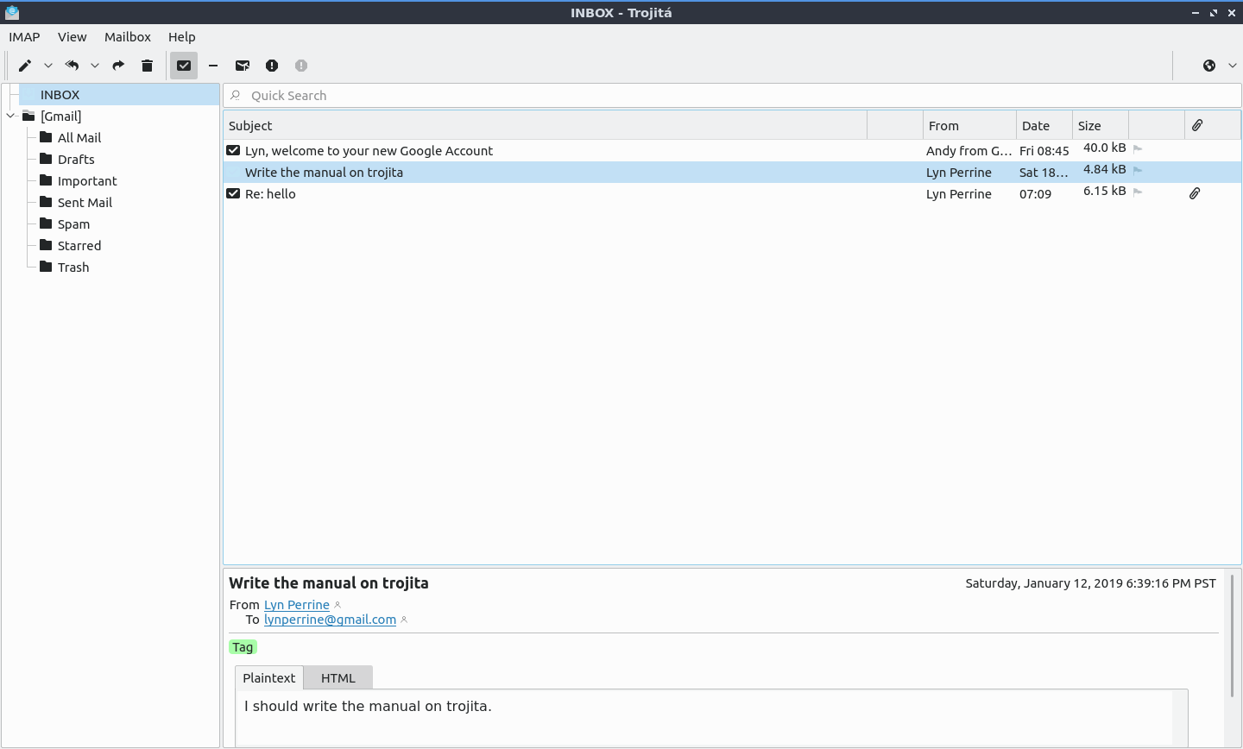Click the lynperrine@gmail.com recipient link
The height and width of the screenshot is (749, 1243).
click(330, 620)
